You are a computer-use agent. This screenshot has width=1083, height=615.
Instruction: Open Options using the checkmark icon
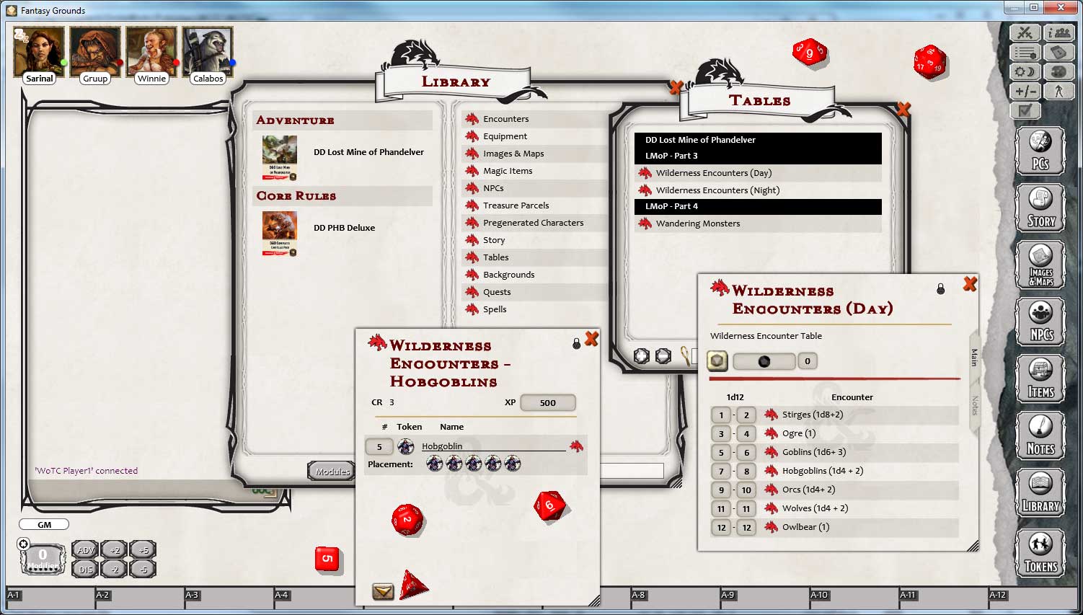(1025, 110)
